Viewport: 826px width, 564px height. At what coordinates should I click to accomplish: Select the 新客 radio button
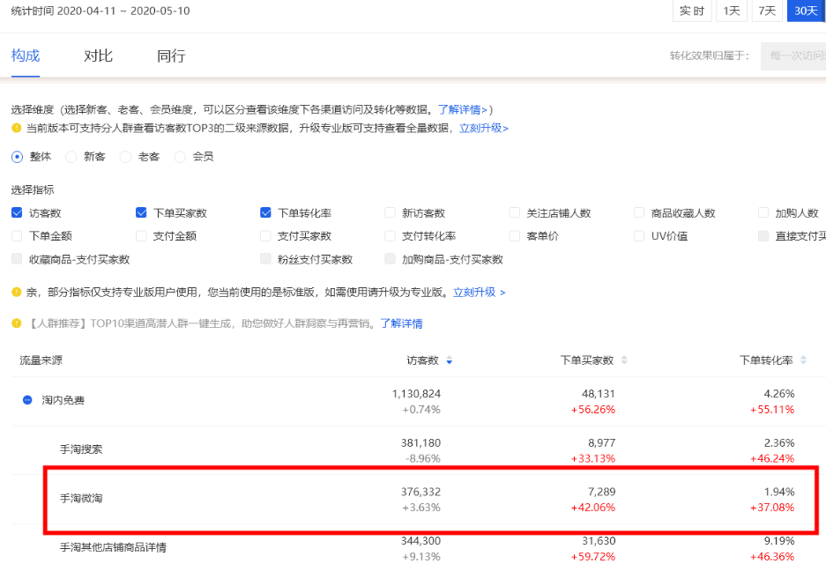[x=71, y=157]
